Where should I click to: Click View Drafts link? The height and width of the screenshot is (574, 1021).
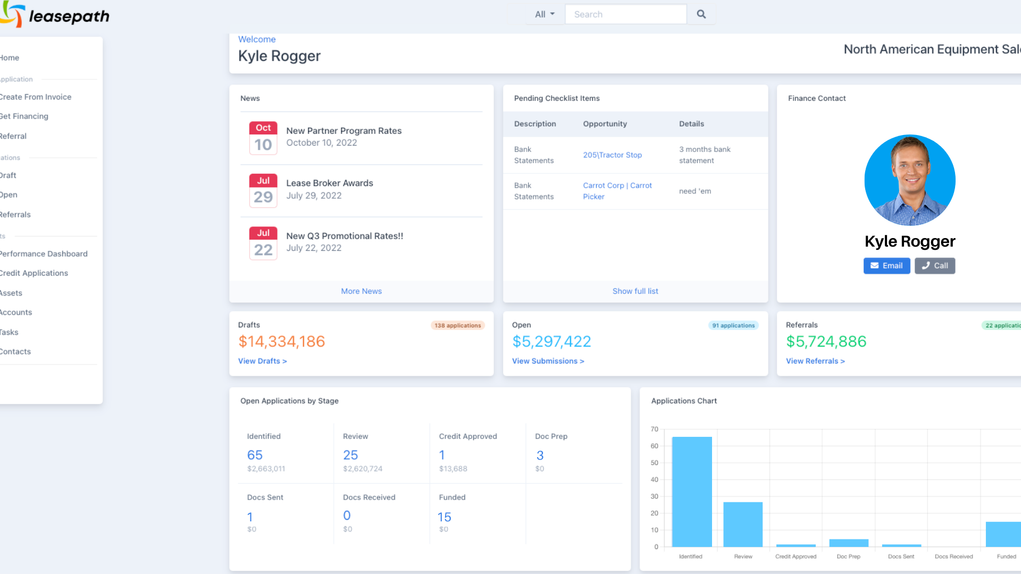(262, 361)
